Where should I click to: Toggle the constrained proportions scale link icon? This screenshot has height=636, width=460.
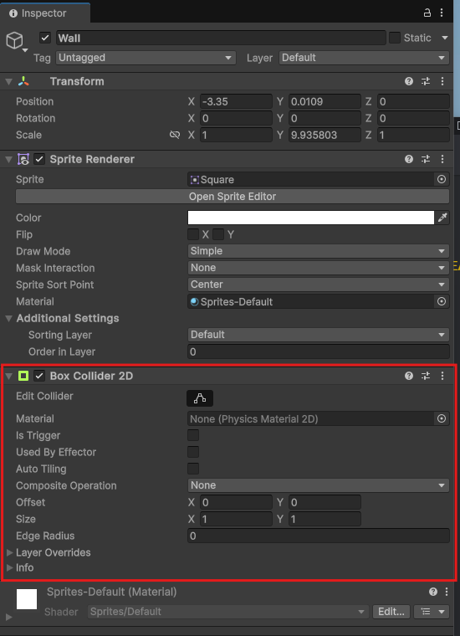[x=175, y=135]
